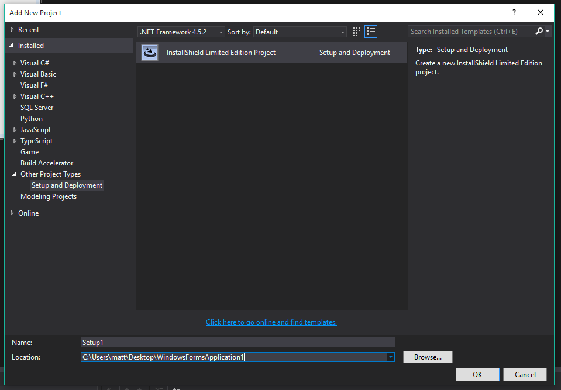Click the Name field with Setup1
Image resolution: width=561 pixels, height=390 pixels.
(238, 343)
